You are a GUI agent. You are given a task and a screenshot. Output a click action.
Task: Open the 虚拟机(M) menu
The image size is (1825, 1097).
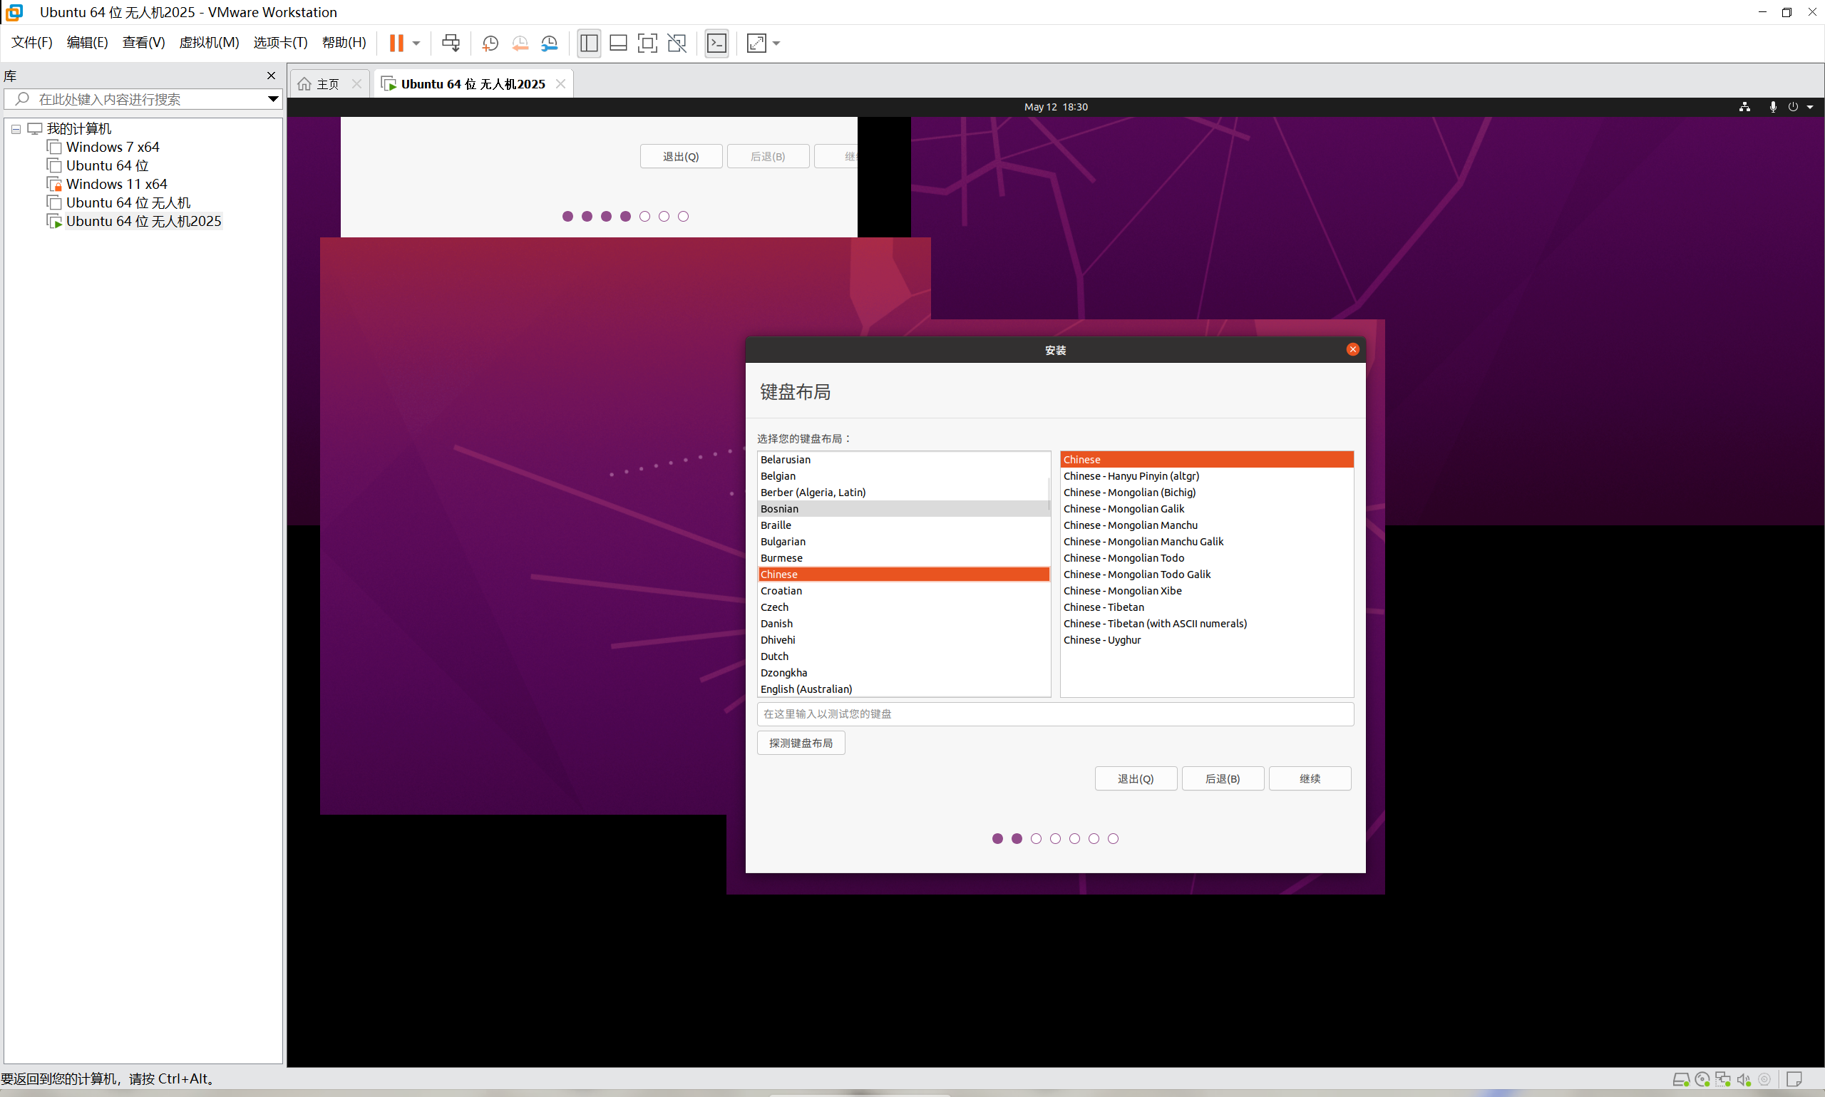[209, 42]
